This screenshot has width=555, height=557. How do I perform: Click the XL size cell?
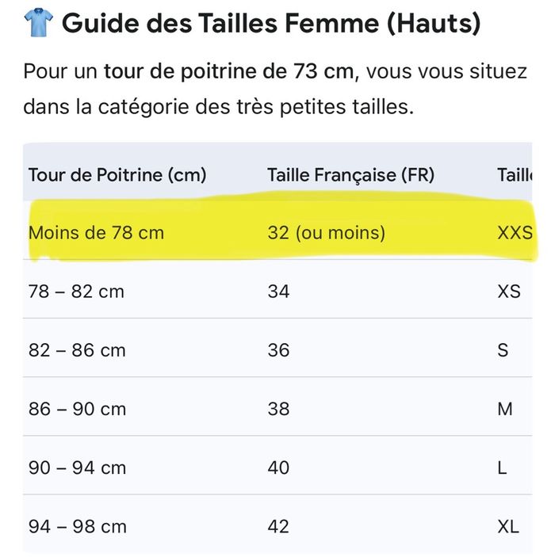508,526
